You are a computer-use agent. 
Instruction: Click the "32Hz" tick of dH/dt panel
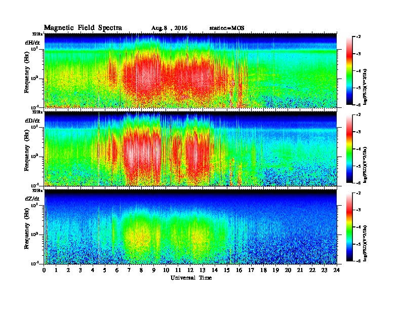coord(37,34)
